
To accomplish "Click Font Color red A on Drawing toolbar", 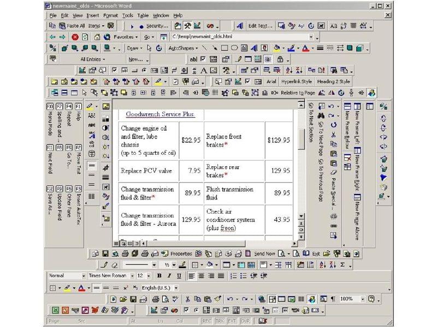I will [306, 48].
